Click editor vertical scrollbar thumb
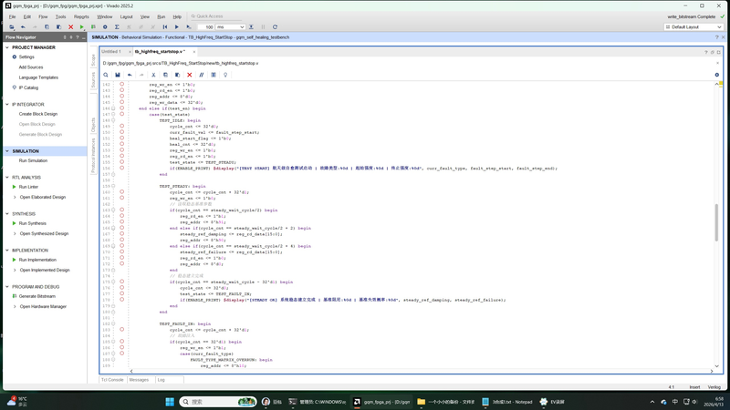 (x=716, y=222)
